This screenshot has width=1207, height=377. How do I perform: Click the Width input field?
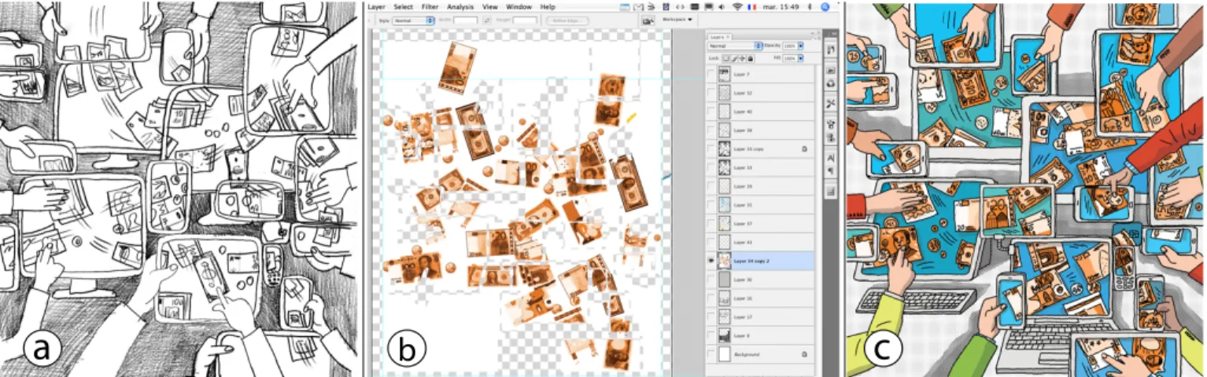[x=465, y=20]
